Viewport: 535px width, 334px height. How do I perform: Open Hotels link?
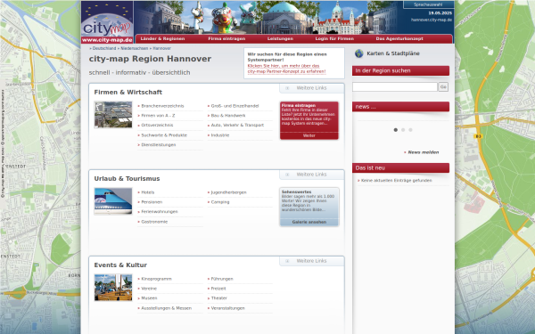pyautogui.click(x=148, y=192)
